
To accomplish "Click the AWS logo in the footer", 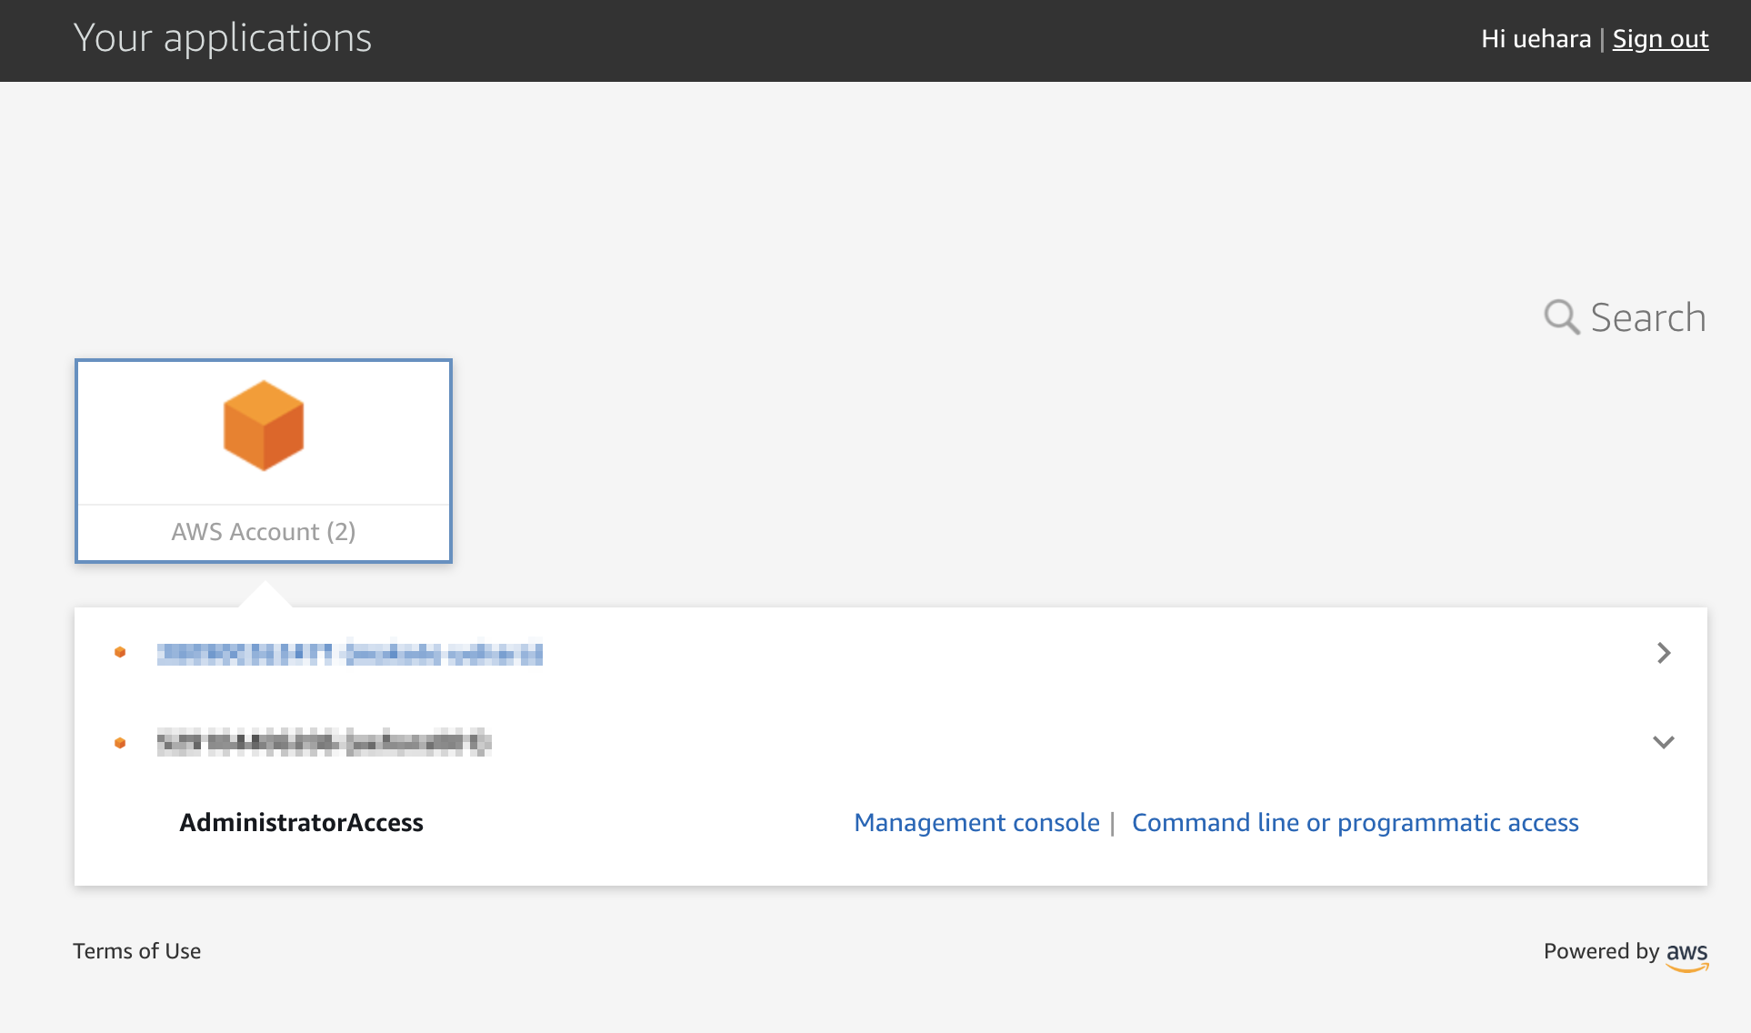I will tap(1687, 956).
